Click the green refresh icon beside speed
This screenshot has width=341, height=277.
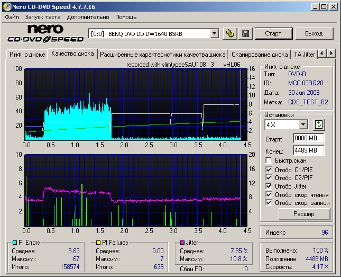[319, 124]
